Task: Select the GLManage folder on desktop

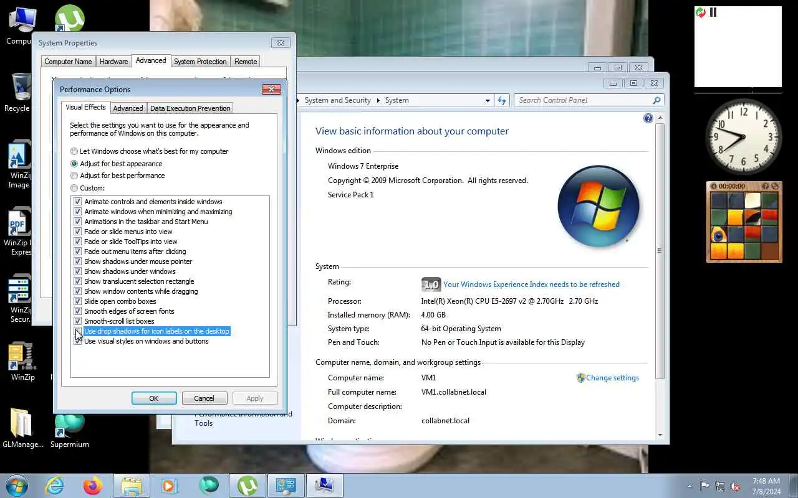Action: (23, 428)
